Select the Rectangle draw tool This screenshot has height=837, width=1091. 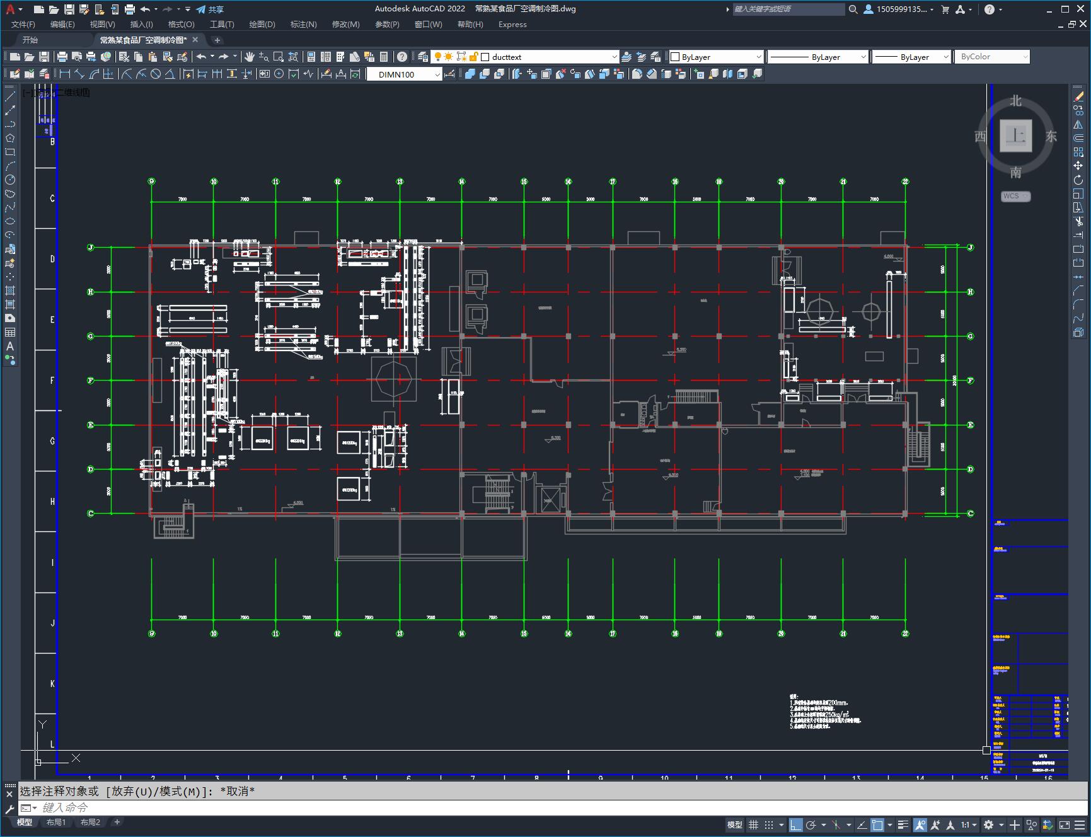(x=10, y=152)
